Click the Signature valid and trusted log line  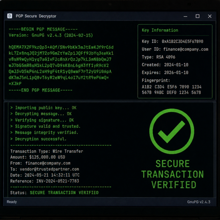tap(45, 126)
